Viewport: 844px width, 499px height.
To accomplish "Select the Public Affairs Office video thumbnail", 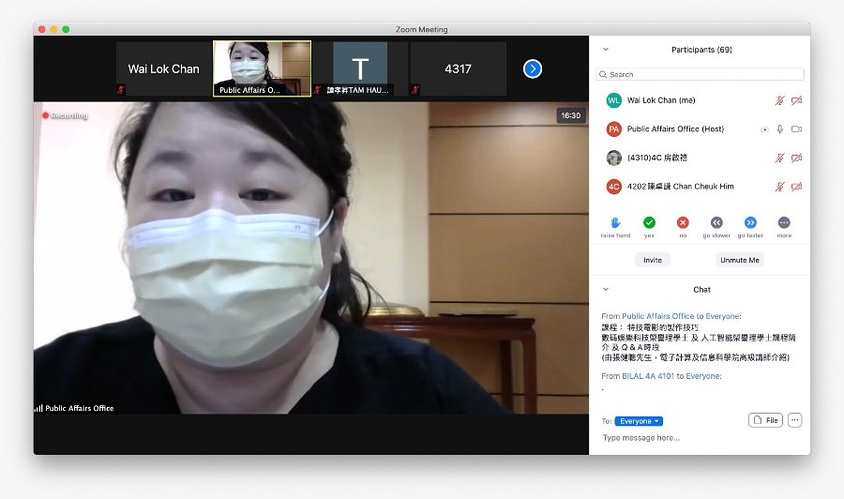I will pyautogui.click(x=263, y=68).
